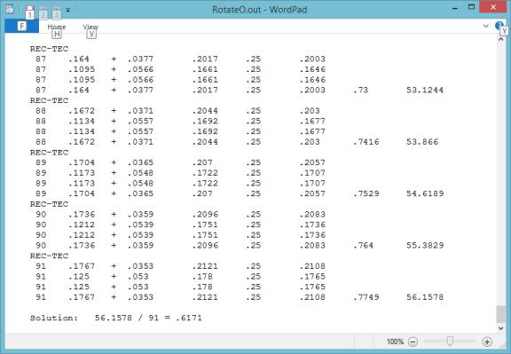
Task: Click the value 53.866
Action: [422, 142]
